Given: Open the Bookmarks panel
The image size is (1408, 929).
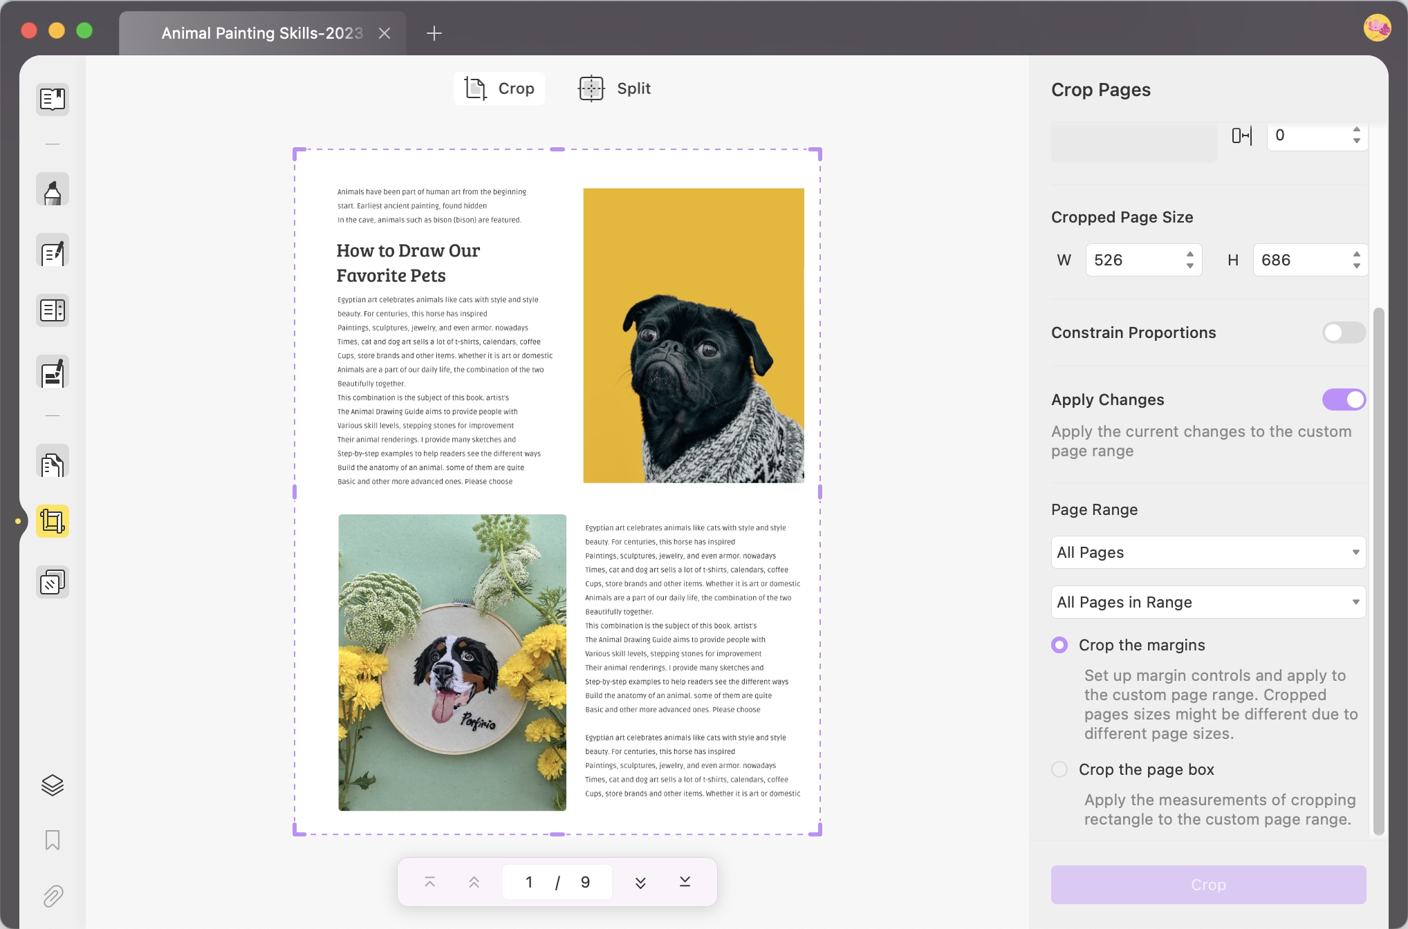Looking at the screenshot, I should (53, 841).
